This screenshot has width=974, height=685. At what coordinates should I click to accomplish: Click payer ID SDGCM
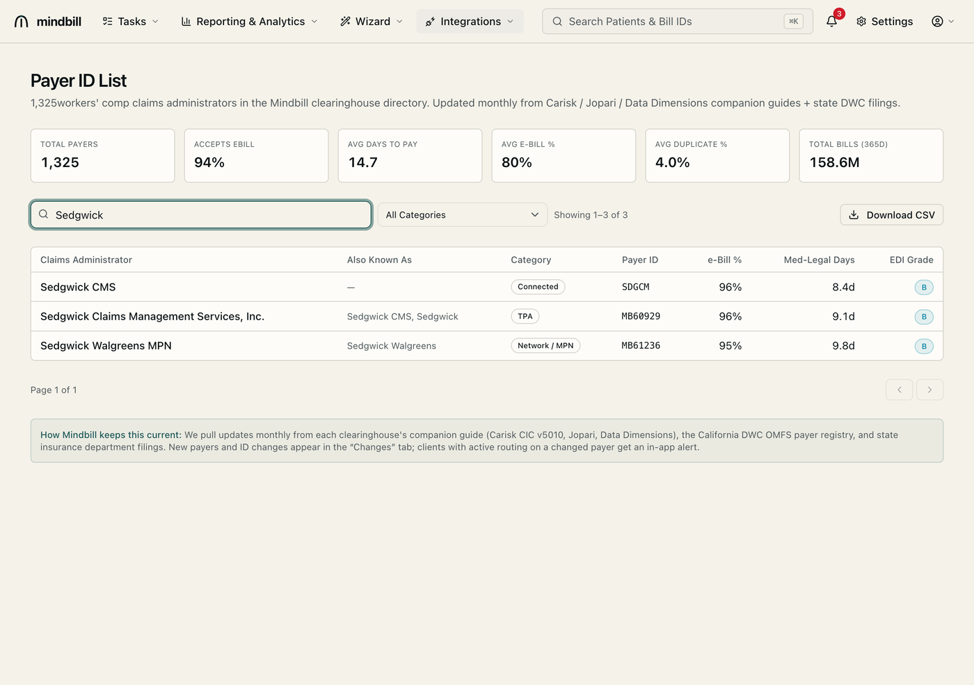(x=635, y=287)
